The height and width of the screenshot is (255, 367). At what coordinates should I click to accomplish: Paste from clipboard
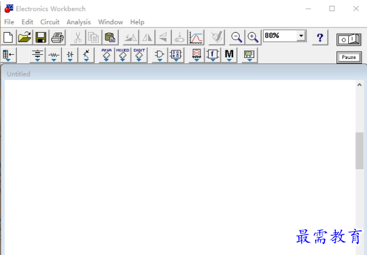(x=110, y=37)
